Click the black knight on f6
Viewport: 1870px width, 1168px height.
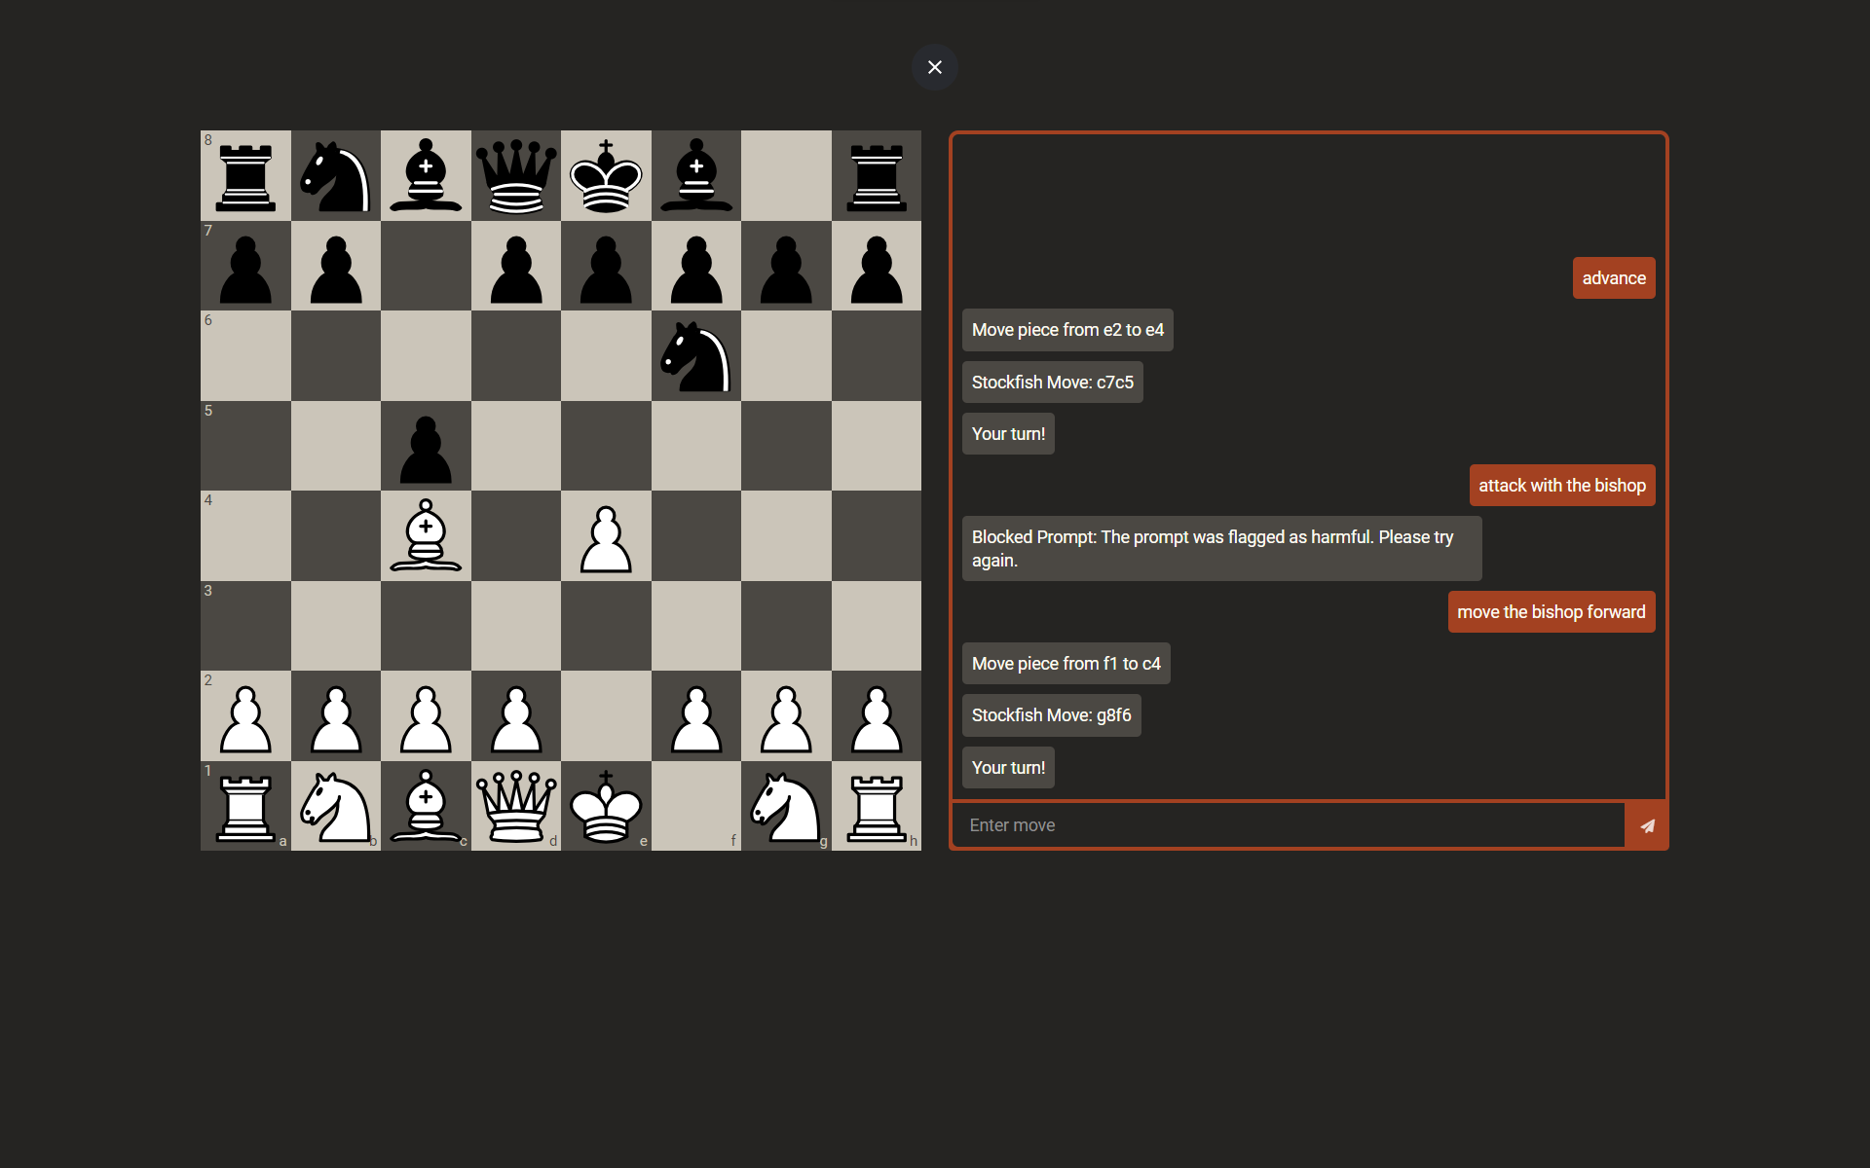(x=695, y=356)
